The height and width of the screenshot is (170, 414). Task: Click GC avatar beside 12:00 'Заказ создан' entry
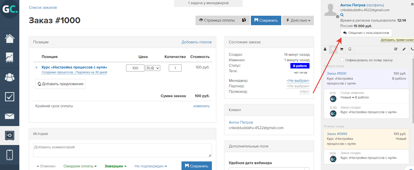(x=333, y=113)
